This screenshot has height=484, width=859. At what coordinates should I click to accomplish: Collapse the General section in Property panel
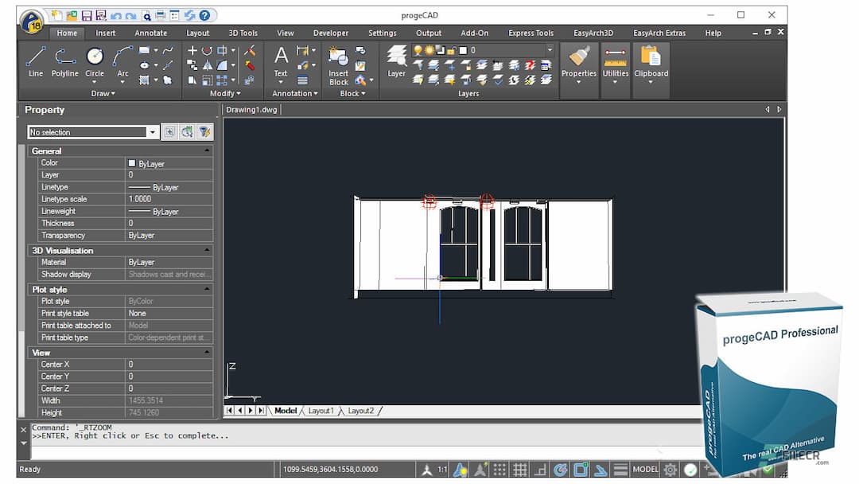[205, 150]
